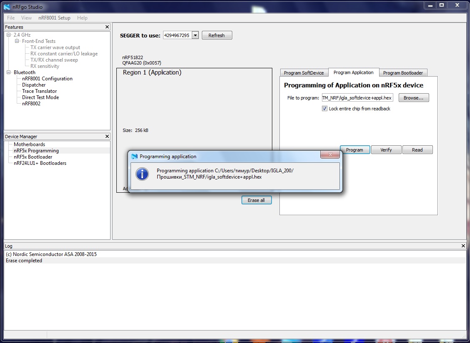Screen dimensions: 470x343
Task: Close the Programming application dialog
Action: click(330, 154)
